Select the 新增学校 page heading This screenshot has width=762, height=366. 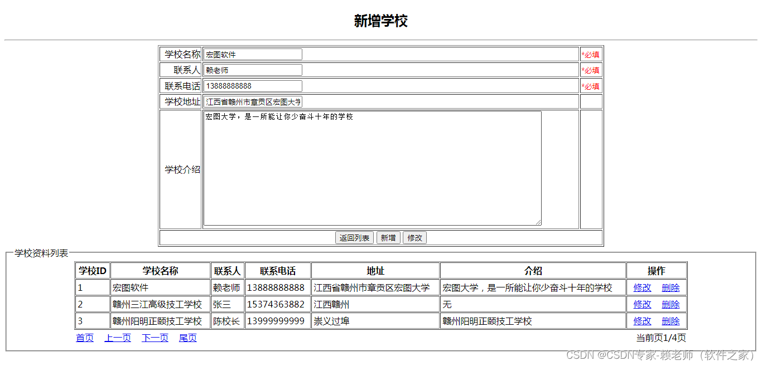(381, 21)
